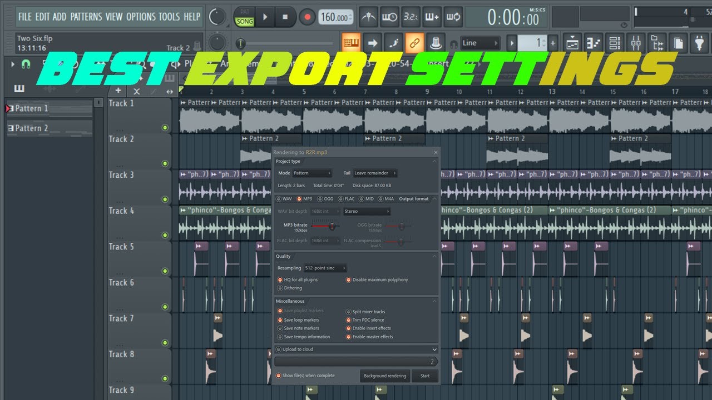Click the MP3 bitrate slider handle
Screen dimensions: 712x400
tap(332, 226)
